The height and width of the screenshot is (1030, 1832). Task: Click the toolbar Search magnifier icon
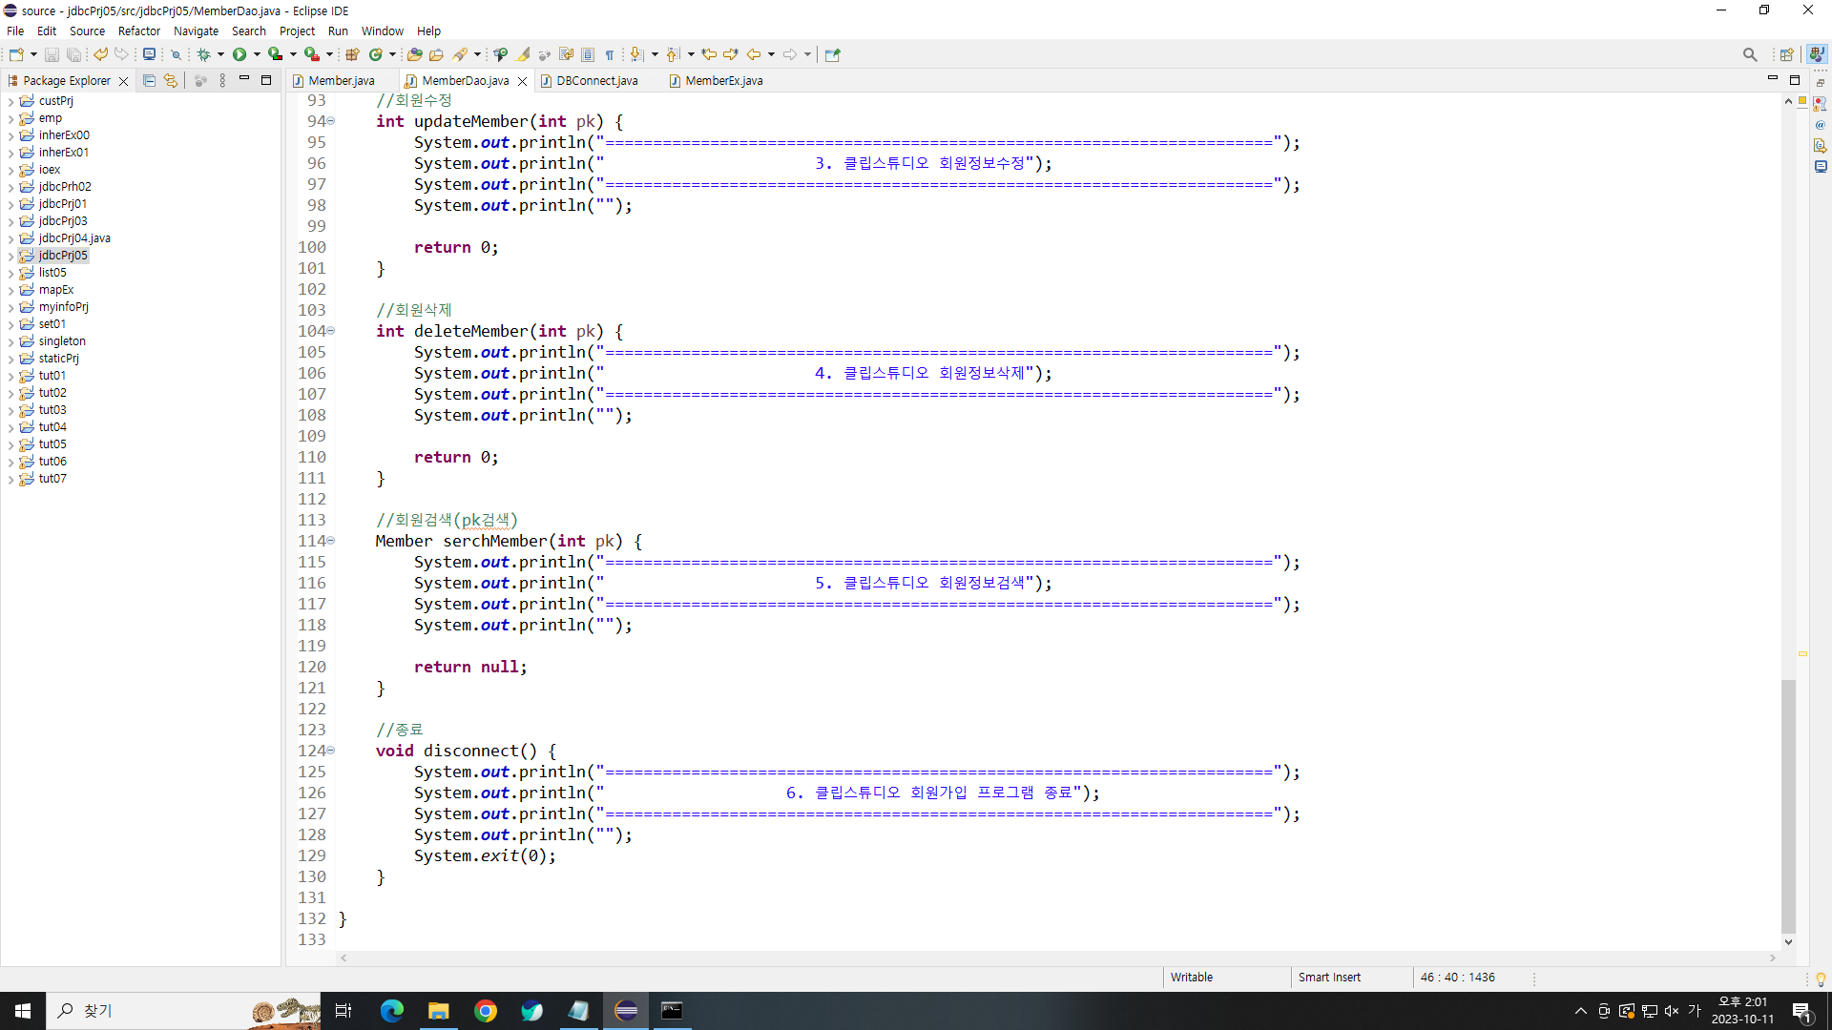click(x=1749, y=54)
